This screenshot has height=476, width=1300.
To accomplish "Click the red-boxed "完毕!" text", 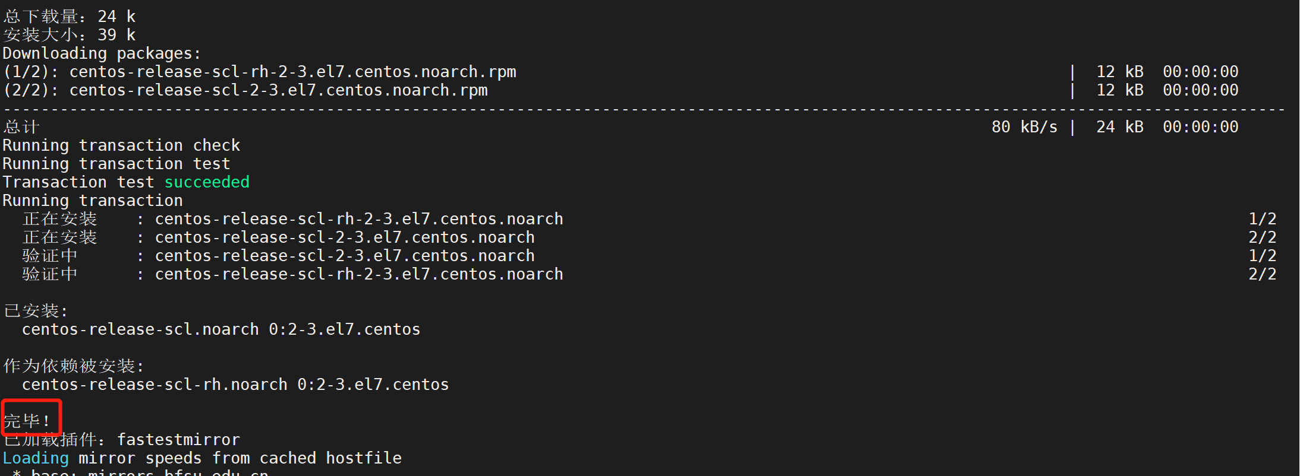I will coord(28,421).
